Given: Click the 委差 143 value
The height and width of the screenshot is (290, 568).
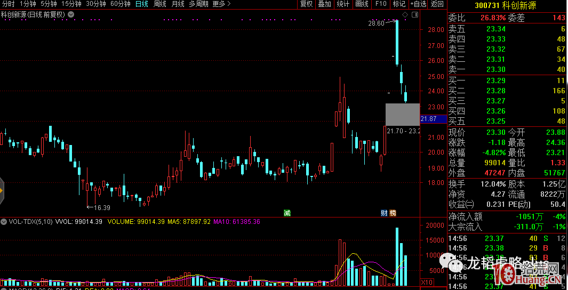Looking at the screenshot, I should tap(559, 18).
